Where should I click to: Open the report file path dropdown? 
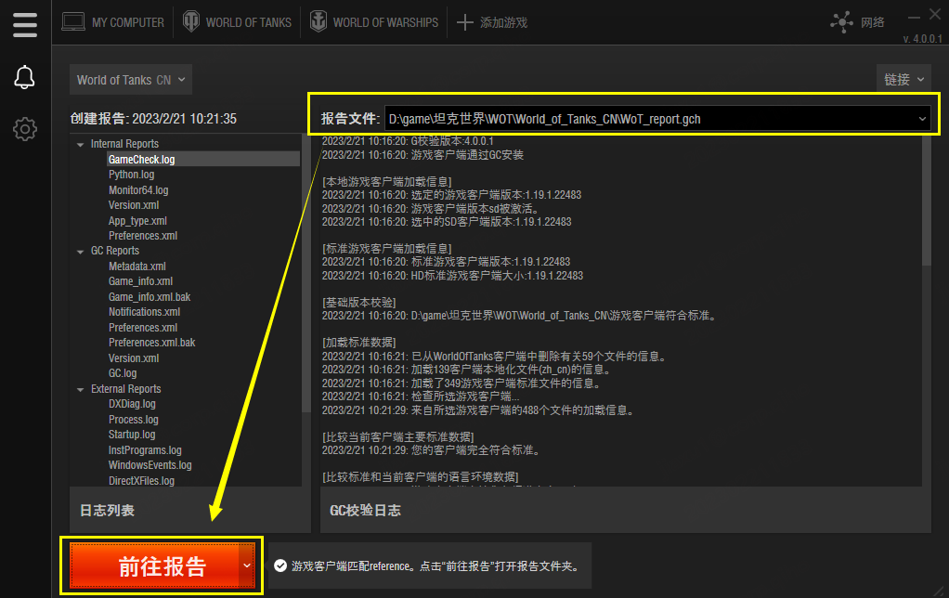[922, 119]
